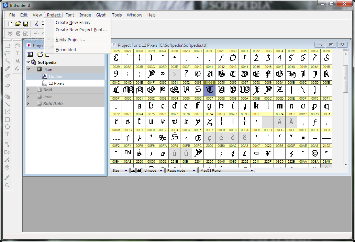Open the Tools menu
355x242 pixels.
(117, 15)
